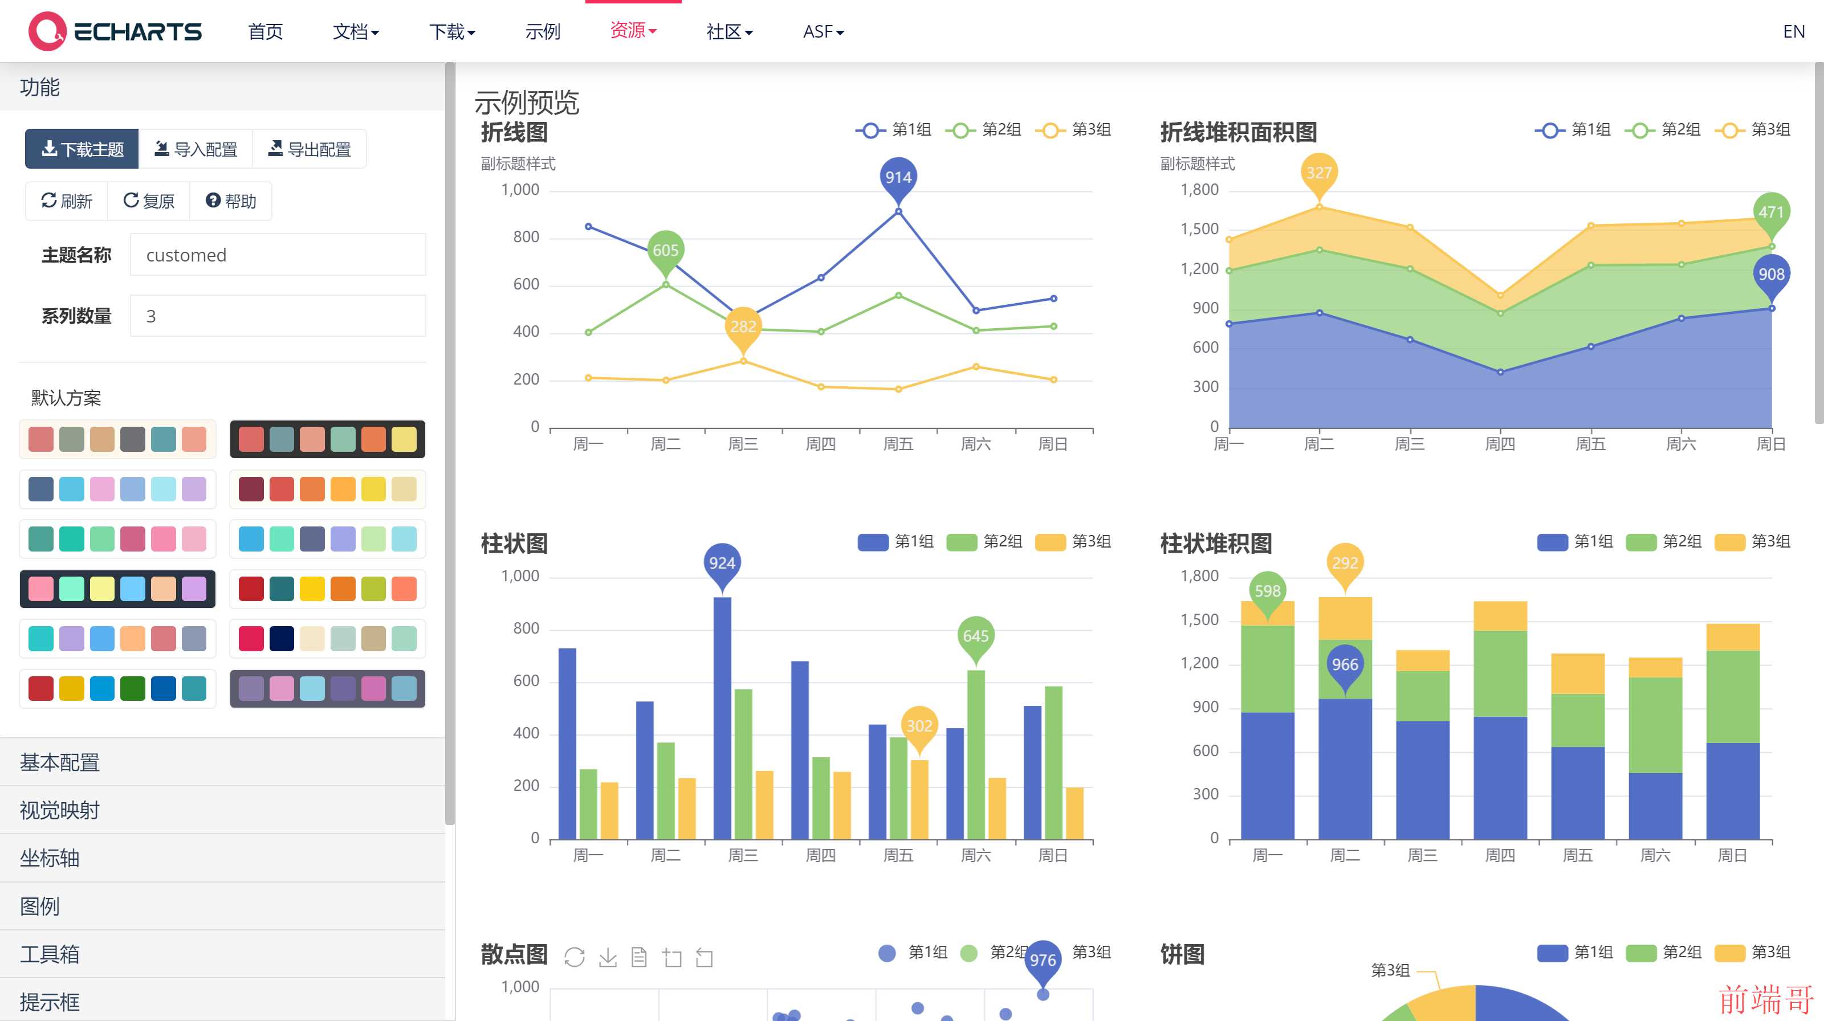Toggle 第2组 legend in 折线堆积面积图
The height and width of the screenshot is (1021, 1824).
(1663, 129)
